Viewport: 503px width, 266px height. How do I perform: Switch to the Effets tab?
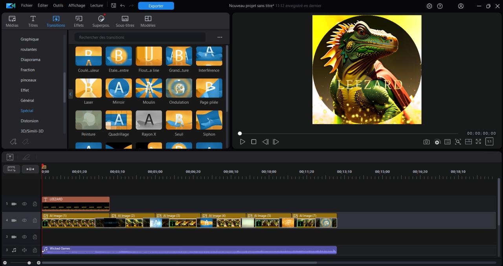[79, 21]
